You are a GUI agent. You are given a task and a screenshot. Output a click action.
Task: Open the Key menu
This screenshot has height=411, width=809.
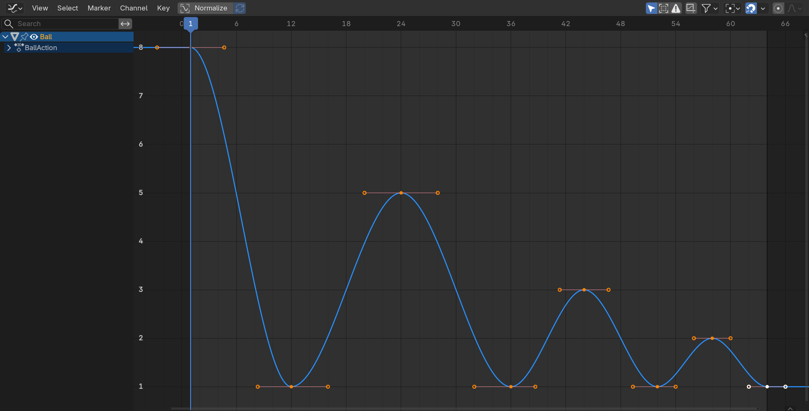point(163,8)
